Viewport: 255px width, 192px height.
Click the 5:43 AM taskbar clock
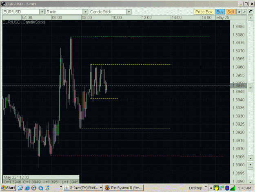[244, 188]
